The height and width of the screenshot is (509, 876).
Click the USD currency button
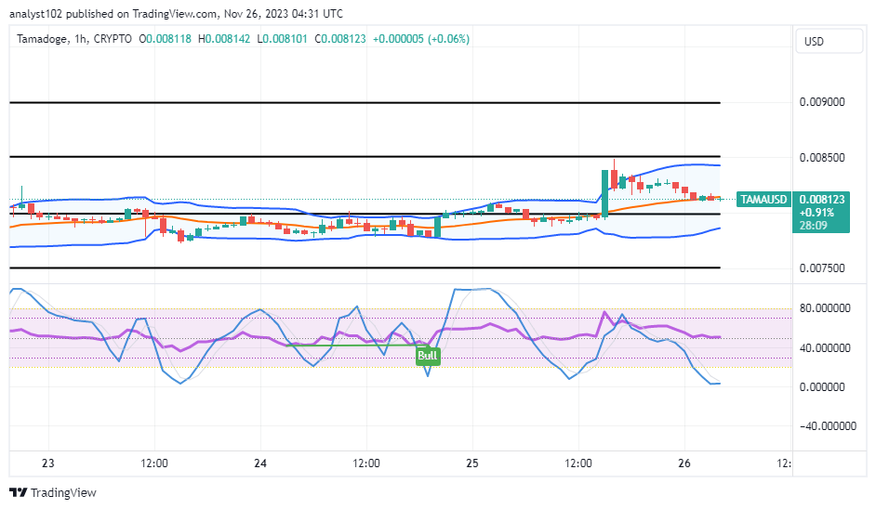(x=830, y=41)
